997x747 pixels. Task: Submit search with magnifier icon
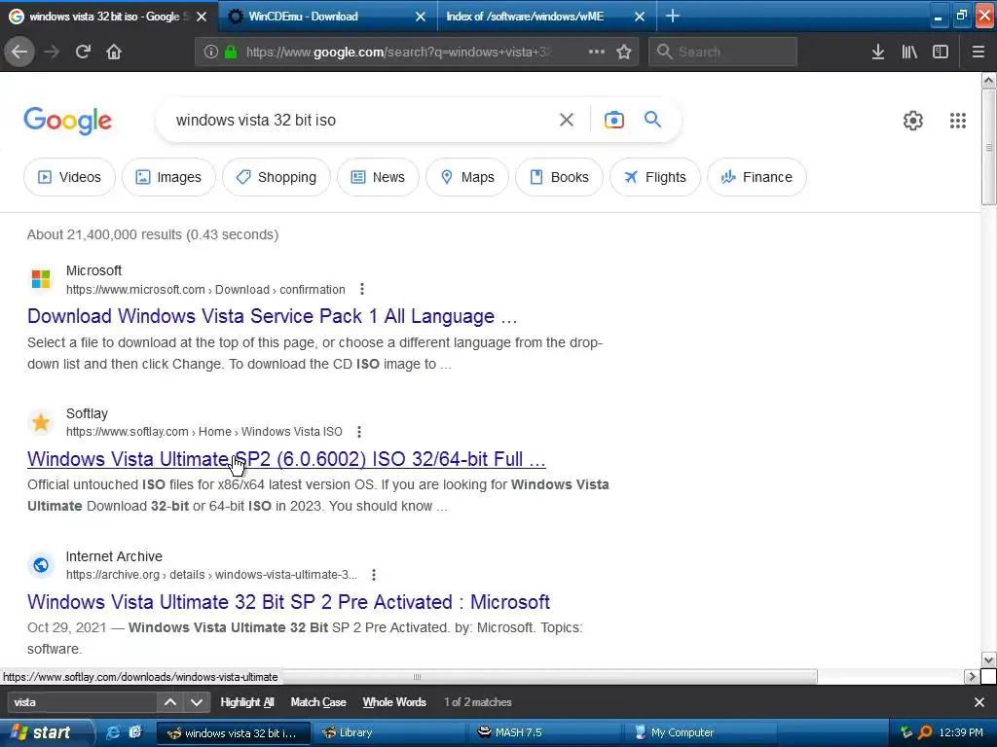point(652,119)
